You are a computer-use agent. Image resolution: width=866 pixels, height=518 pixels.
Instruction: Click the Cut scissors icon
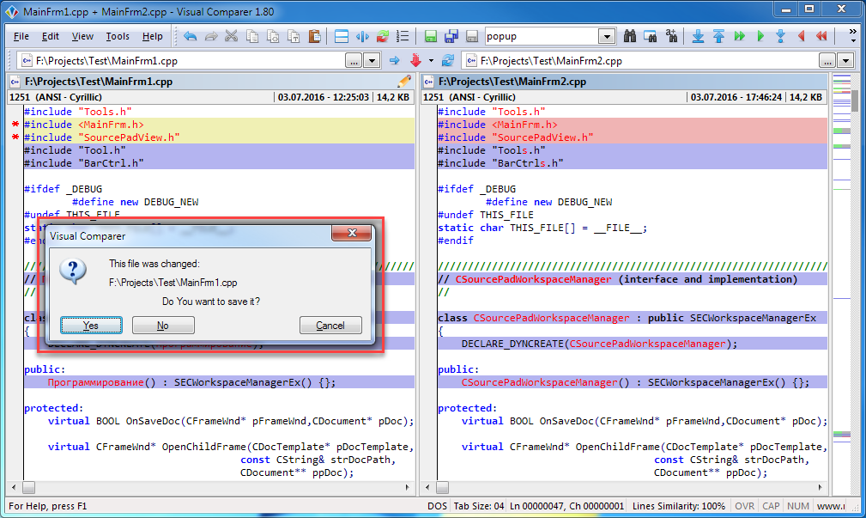tap(232, 36)
